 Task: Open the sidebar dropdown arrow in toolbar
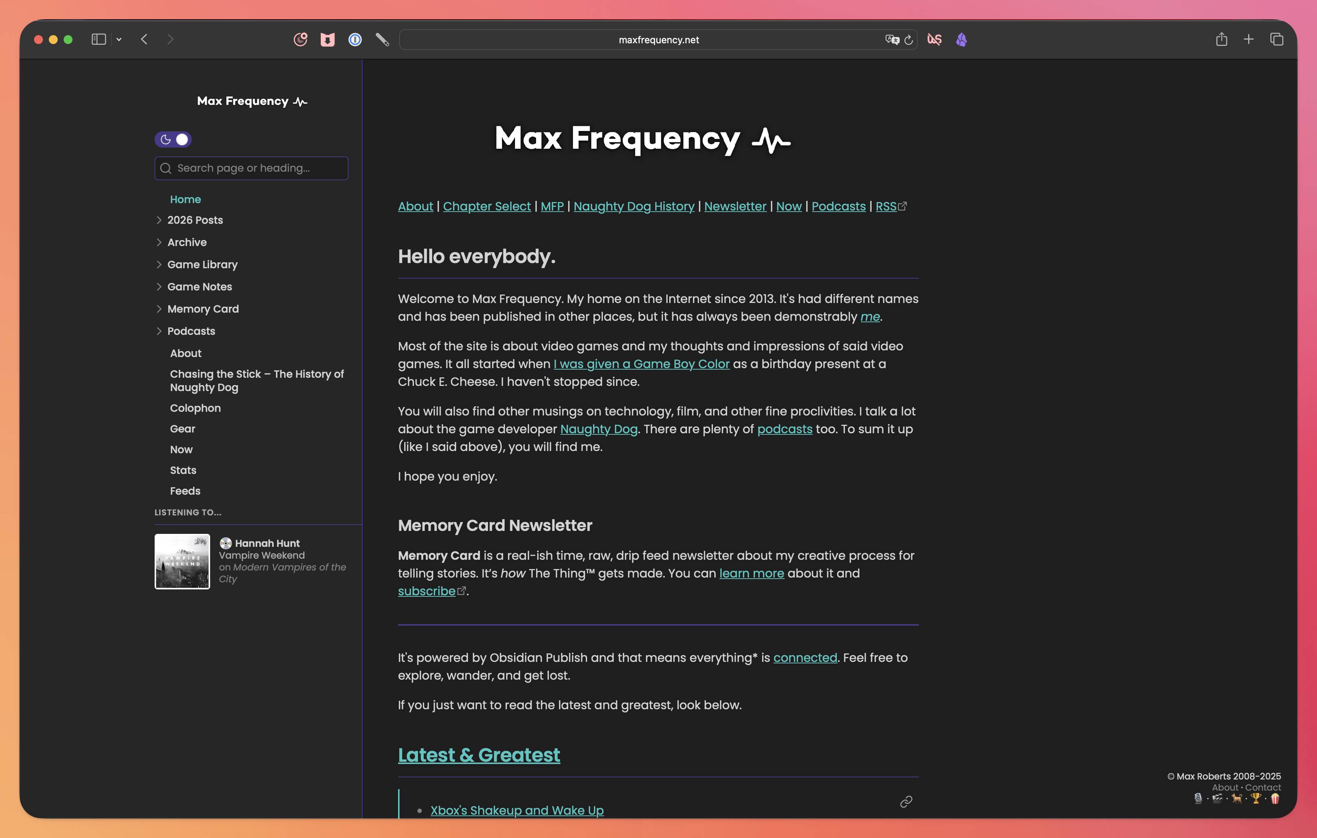pos(119,39)
